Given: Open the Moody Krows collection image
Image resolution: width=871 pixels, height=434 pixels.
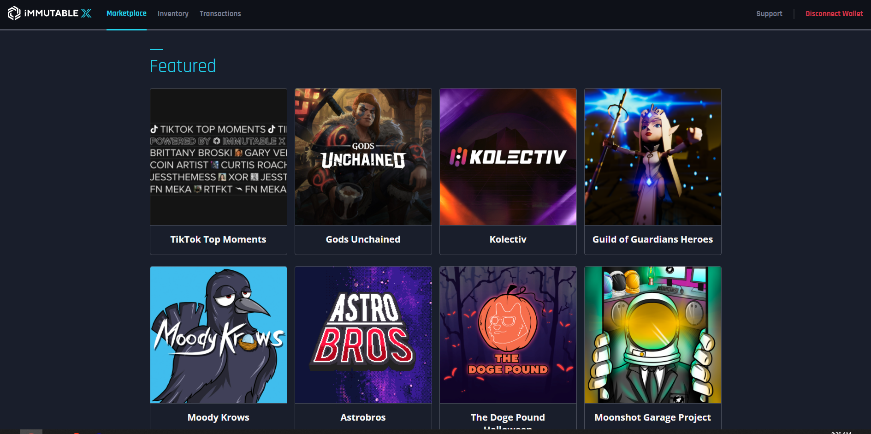Looking at the screenshot, I should (x=219, y=335).
